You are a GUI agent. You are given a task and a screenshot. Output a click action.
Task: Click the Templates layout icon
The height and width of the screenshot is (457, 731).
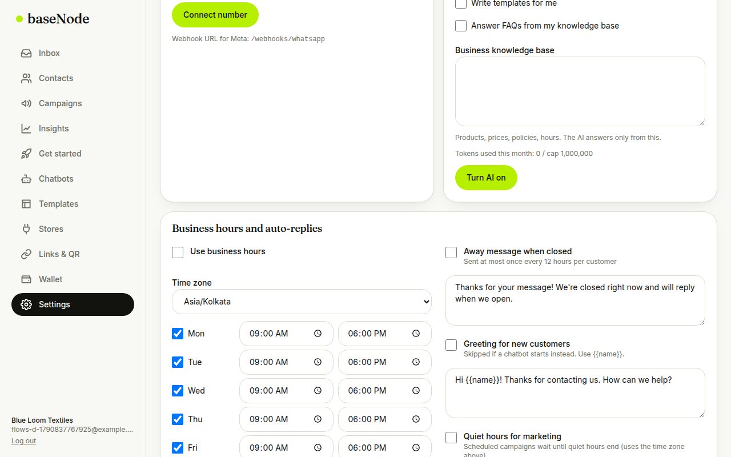26,204
